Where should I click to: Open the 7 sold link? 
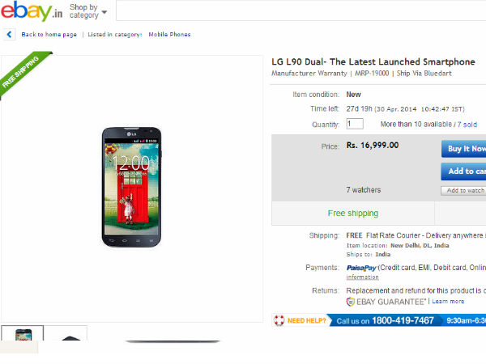pyautogui.click(x=467, y=125)
